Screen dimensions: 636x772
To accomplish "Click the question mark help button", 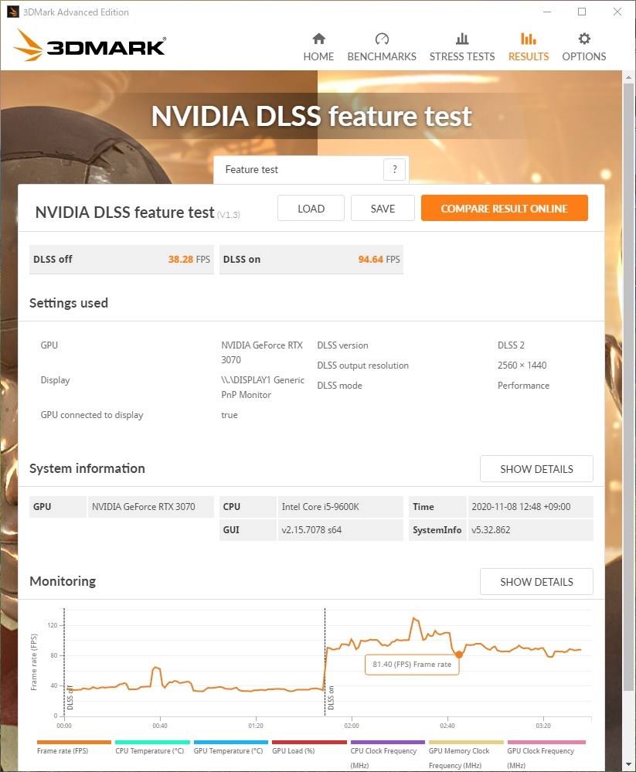I will 394,169.
